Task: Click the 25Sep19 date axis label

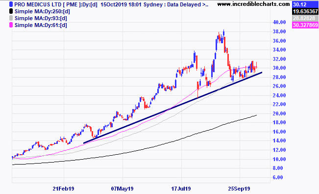Action: tap(239, 189)
